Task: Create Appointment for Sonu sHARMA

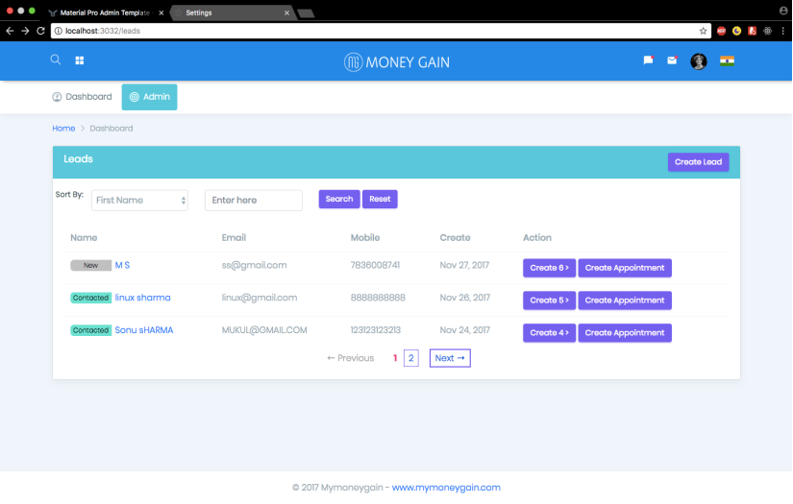Action: click(625, 333)
